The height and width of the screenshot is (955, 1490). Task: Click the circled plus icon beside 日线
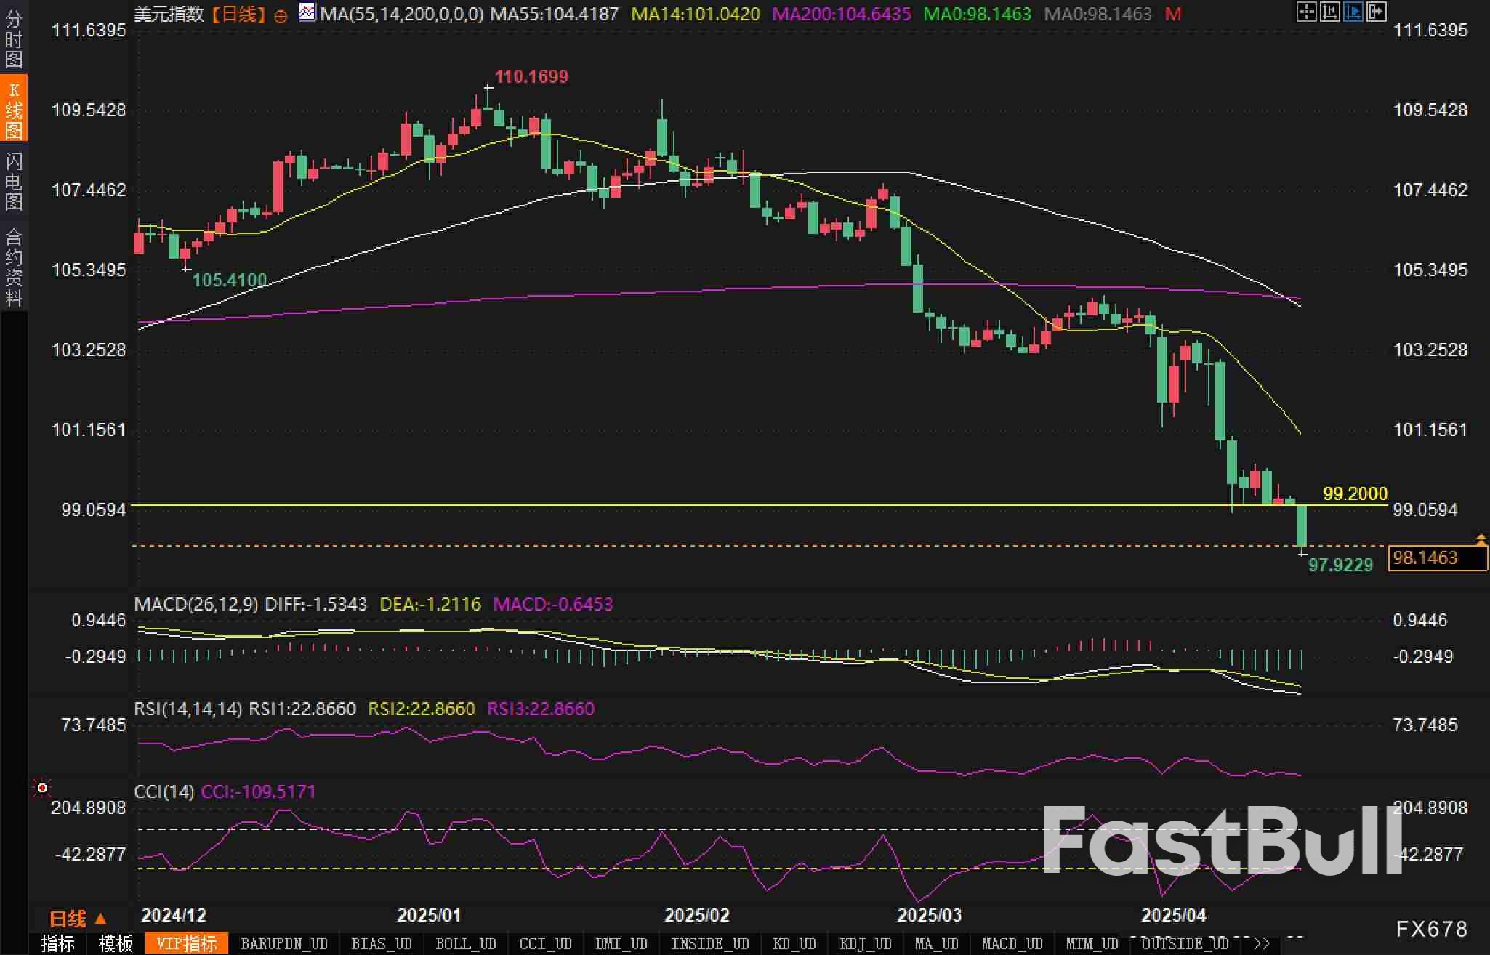[x=281, y=16]
